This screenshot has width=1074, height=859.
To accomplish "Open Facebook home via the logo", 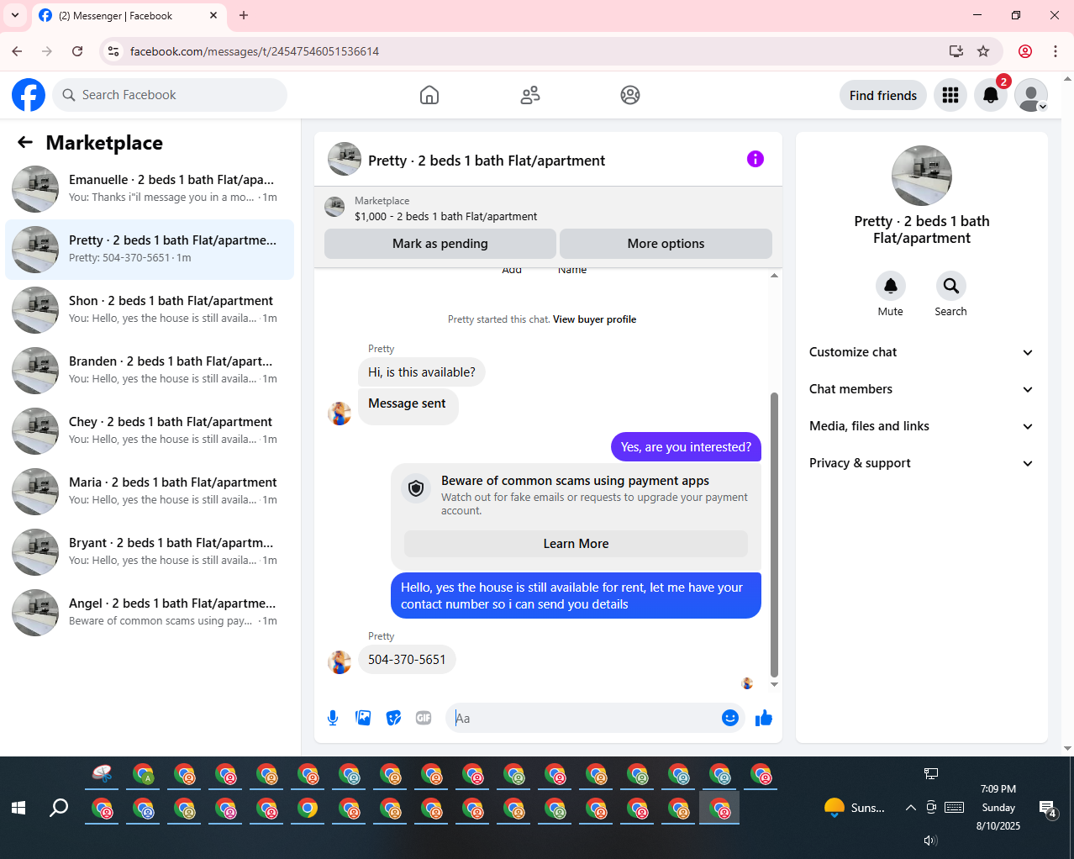I will [x=29, y=95].
